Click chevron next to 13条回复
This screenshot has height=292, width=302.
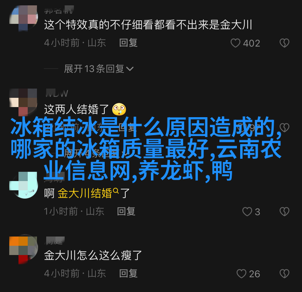tap(130, 69)
